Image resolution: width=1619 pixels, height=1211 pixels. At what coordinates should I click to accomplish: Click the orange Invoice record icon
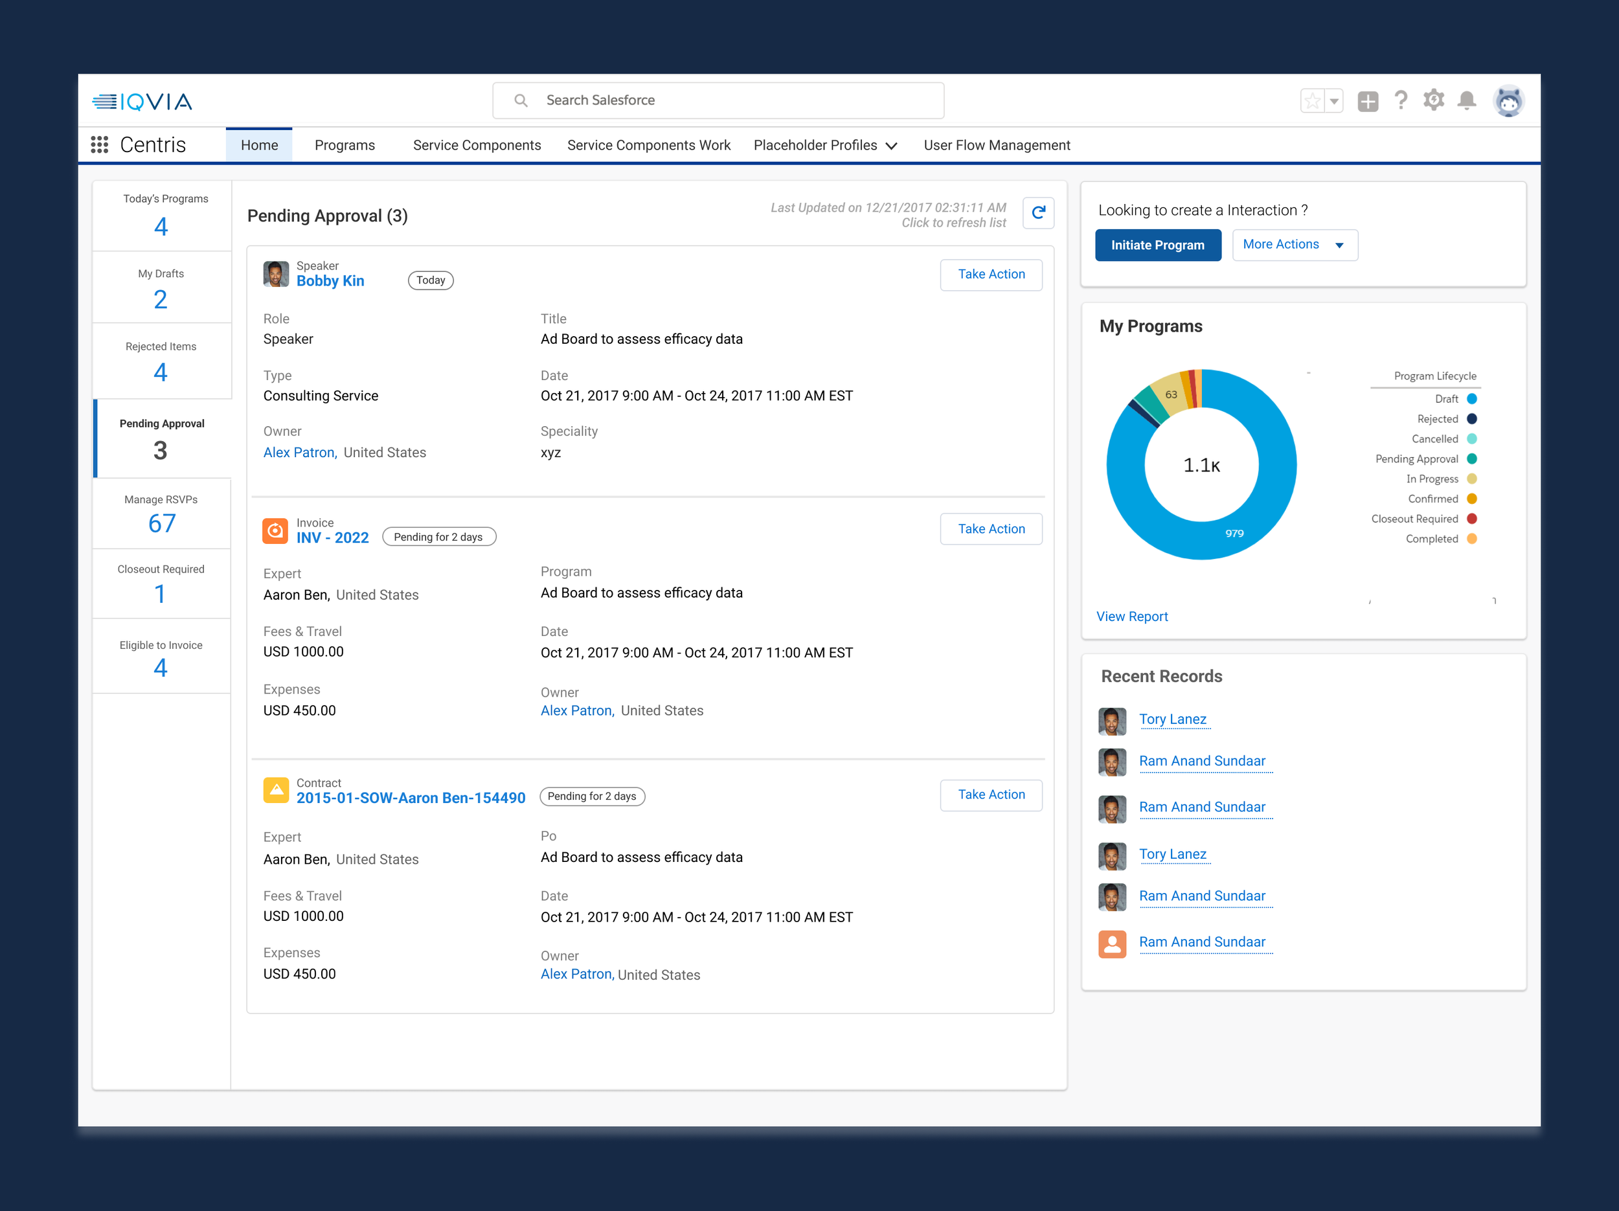point(275,530)
